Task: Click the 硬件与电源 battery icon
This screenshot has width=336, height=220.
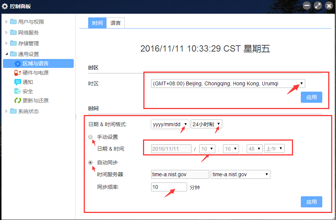Action: pyautogui.click(x=17, y=73)
